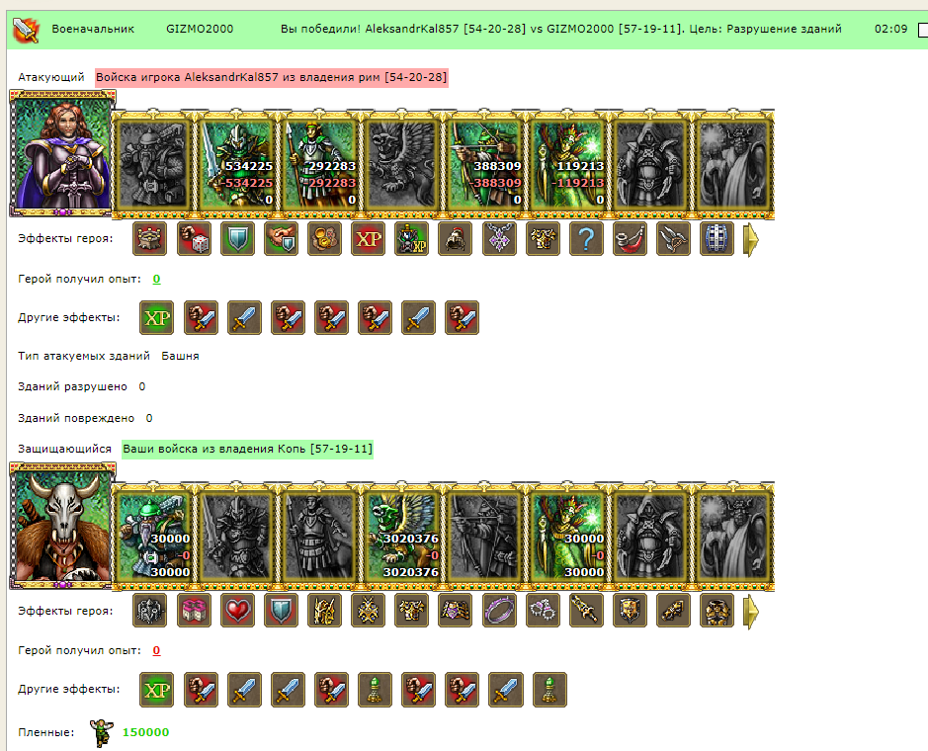Image resolution: width=928 pixels, height=751 pixels.
Task: Expand more attacker hero effects with yellow arrow
Action: pyautogui.click(x=750, y=240)
